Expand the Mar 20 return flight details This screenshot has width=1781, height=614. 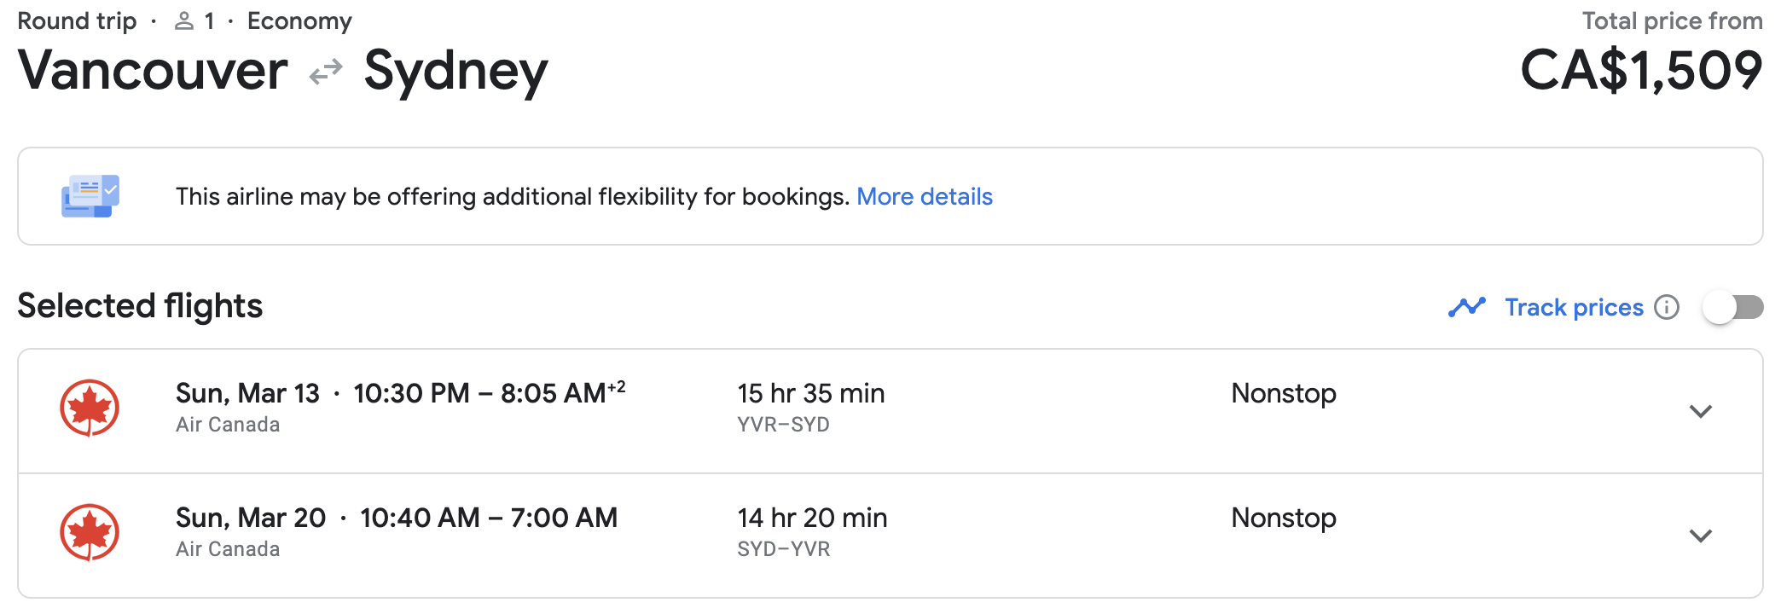[1700, 536]
